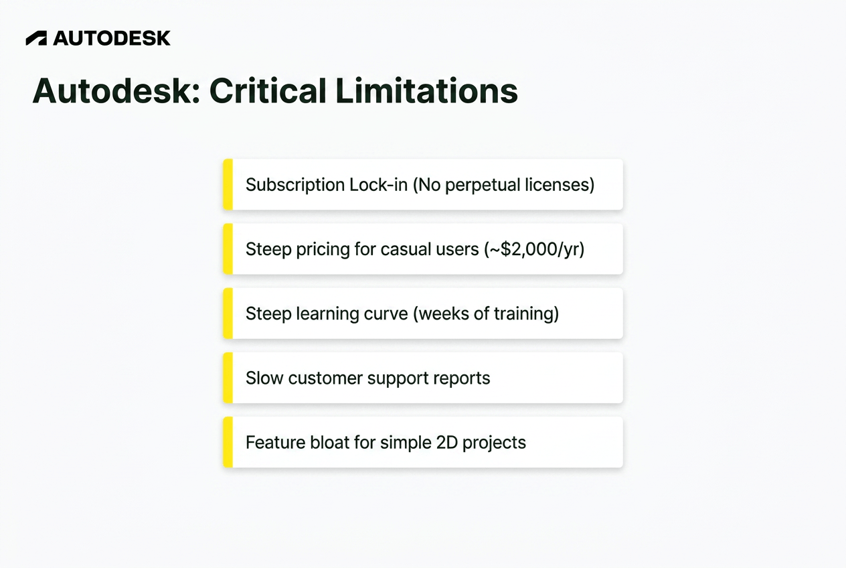Click yellow accent bar on Steep pricing card
The height and width of the screenshot is (568, 846).
coord(228,249)
